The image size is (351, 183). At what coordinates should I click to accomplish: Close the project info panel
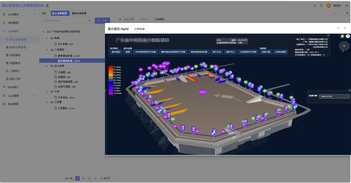pyautogui.click(x=328, y=35)
